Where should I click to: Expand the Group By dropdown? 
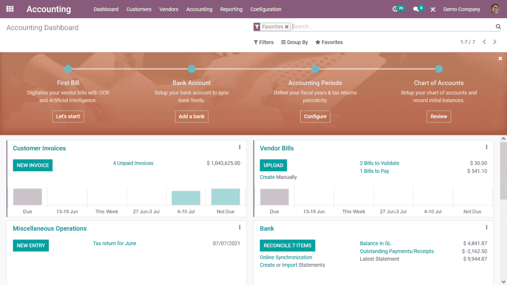[x=294, y=42]
